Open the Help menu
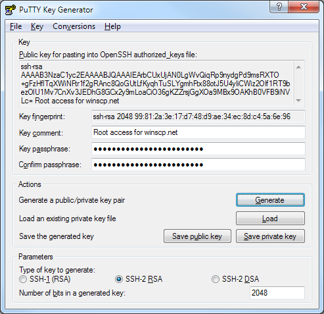324x314 pixels. (x=112, y=26)
